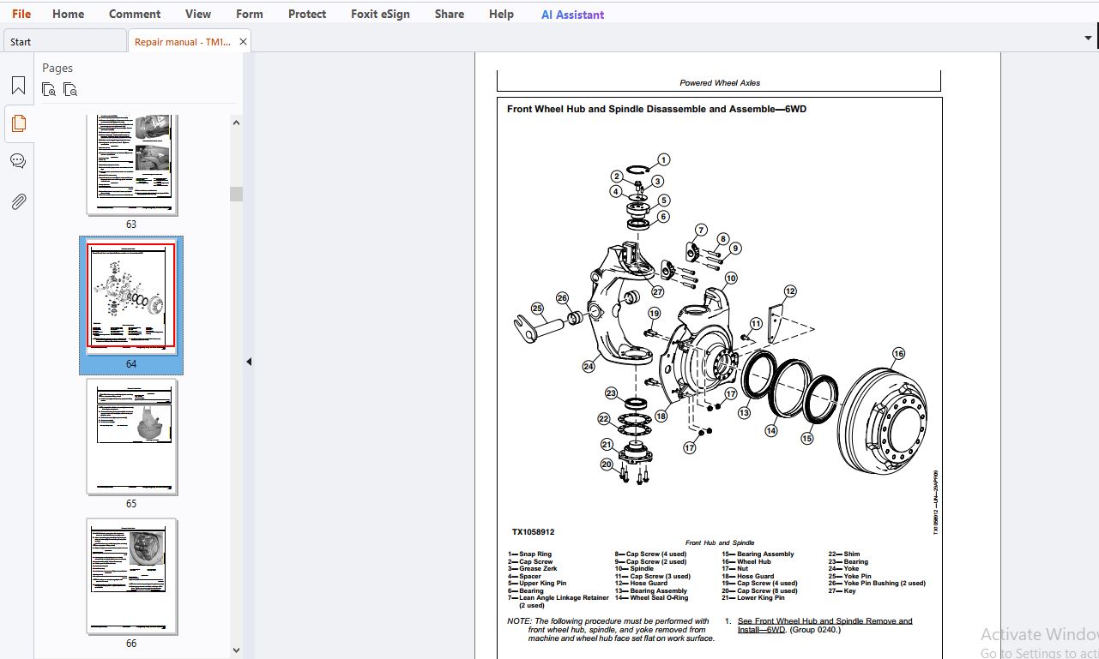
Task: Open the Protect ribbon tab
Action: [x=307, y=14]
